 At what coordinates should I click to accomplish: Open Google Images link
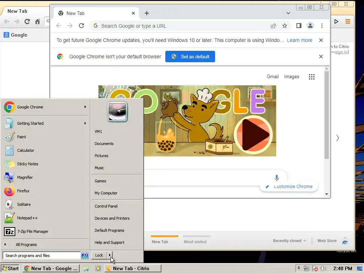point(291,77)
